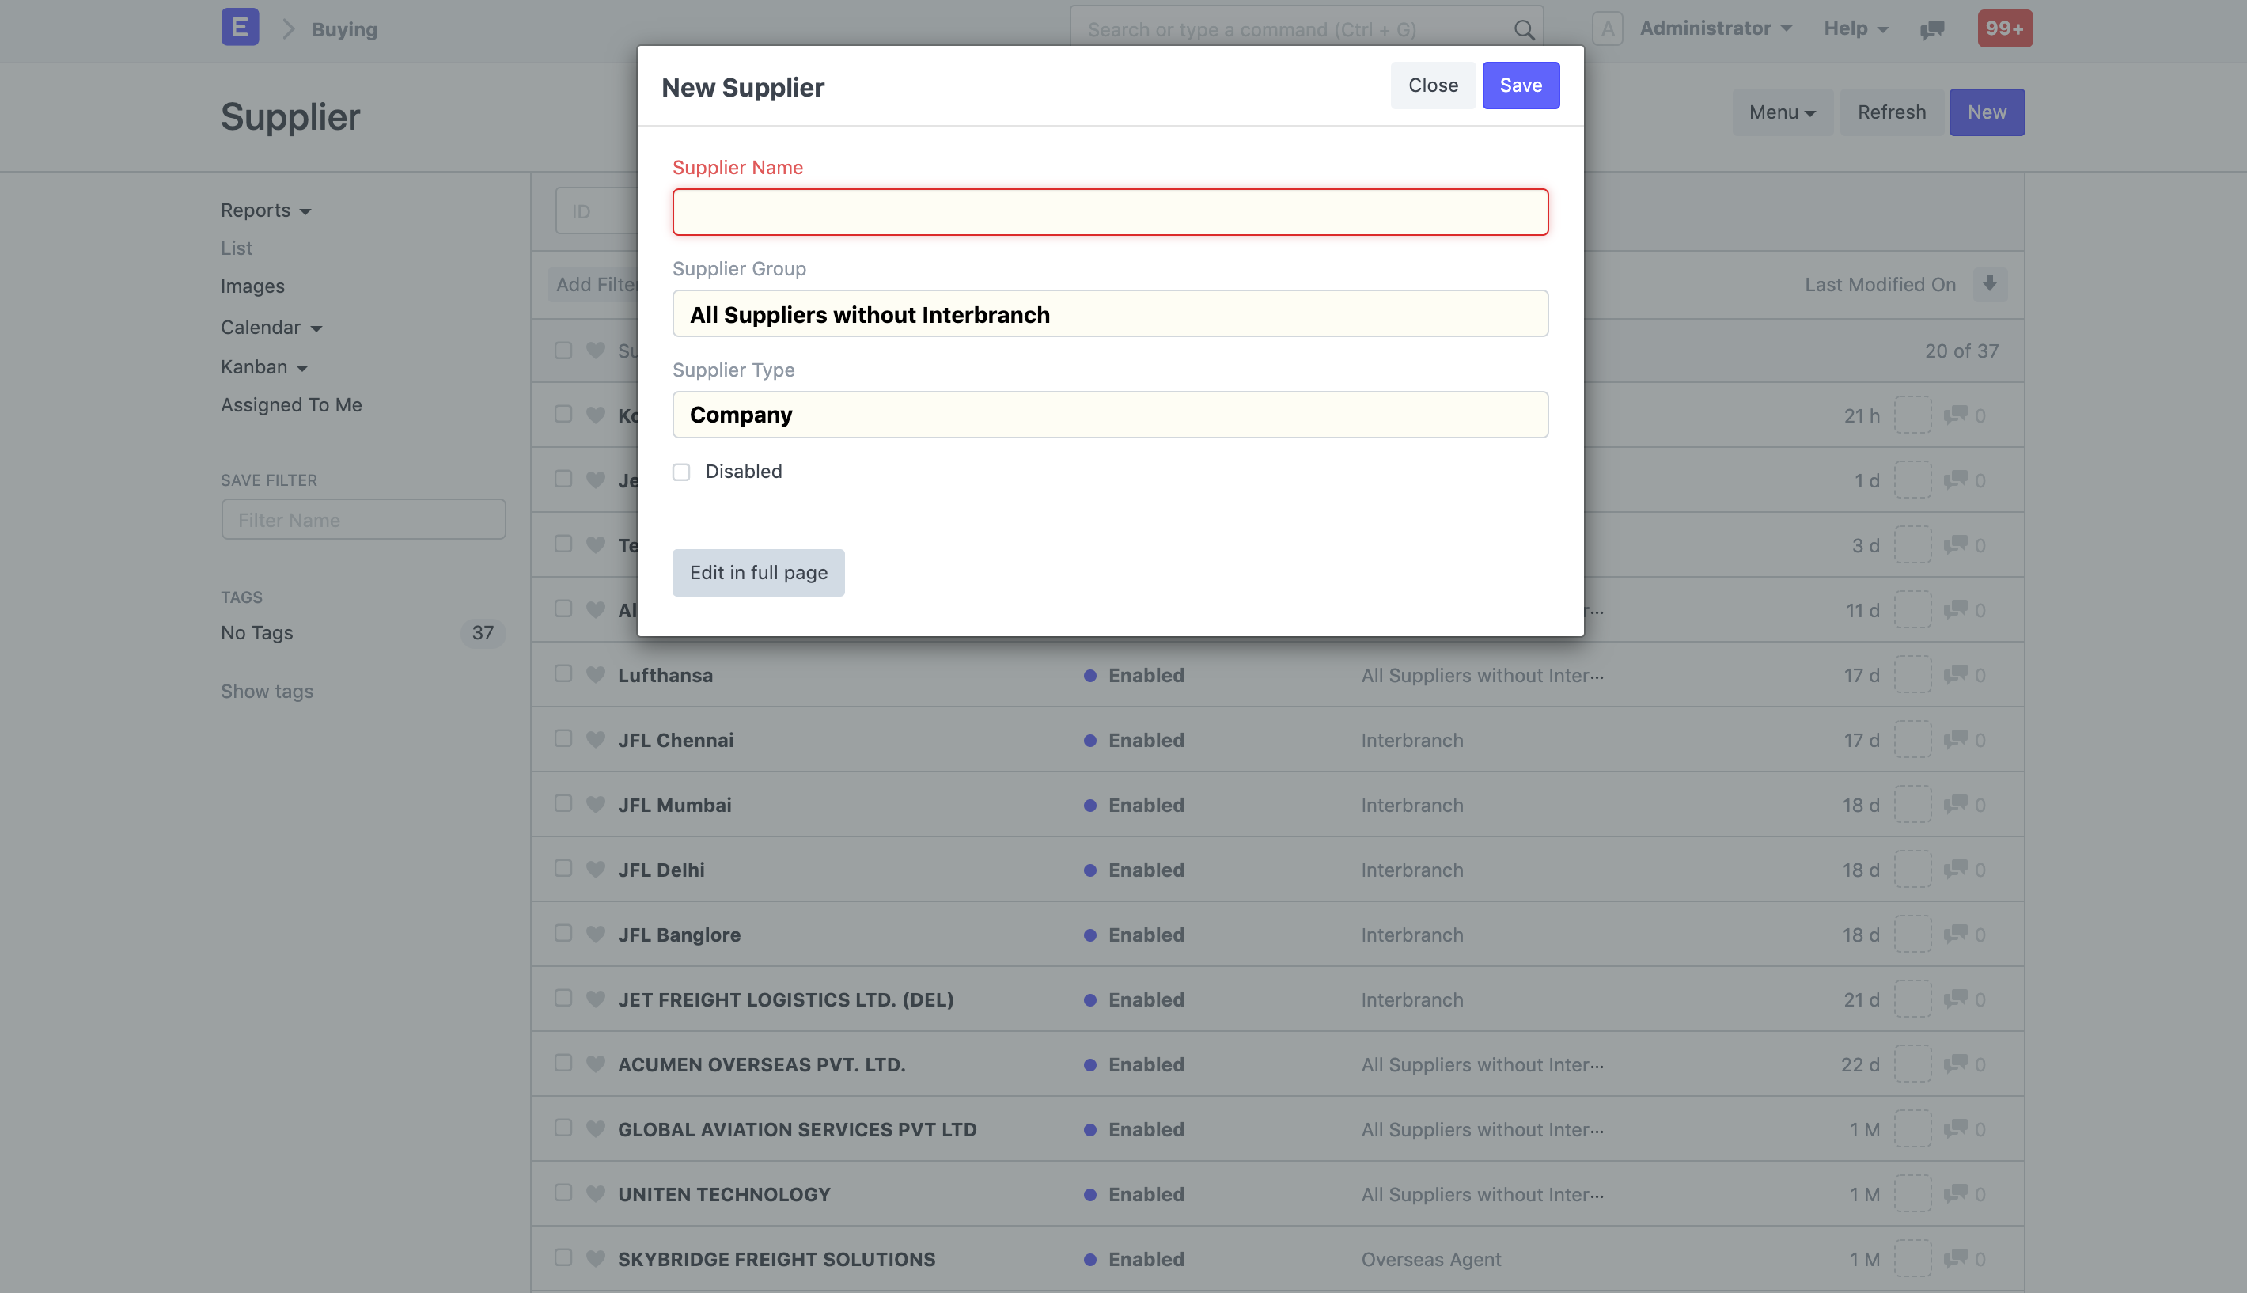The width and height of the screenshot is (2247, 1293).
Task: Open the Menu dropdown button
Action: (1782, 112)
